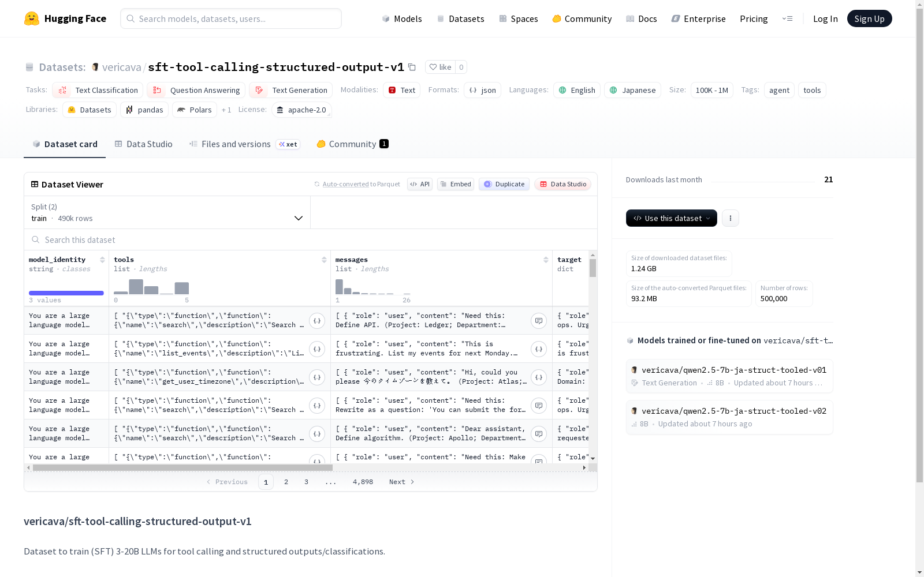Viewport: 924px width, 577px height.
Task: Filter by the json format tag
Action: pyautogui.click(x=482, y=90)
